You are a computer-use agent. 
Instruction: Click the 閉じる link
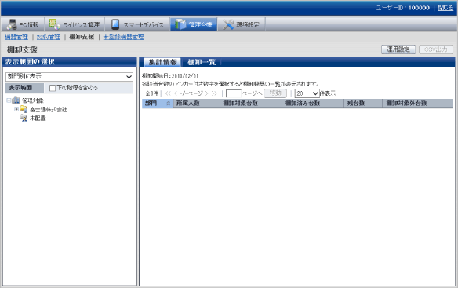[445, 8]
